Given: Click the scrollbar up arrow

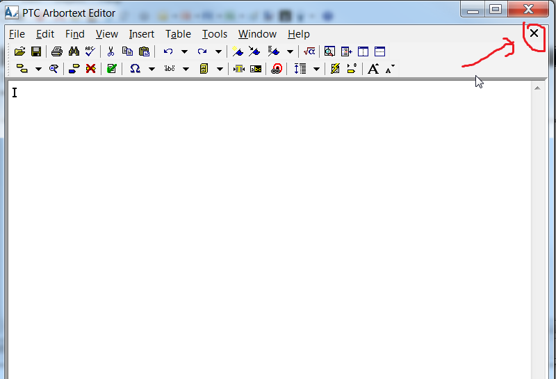Looking at the screenshot, I should [537, 88].
